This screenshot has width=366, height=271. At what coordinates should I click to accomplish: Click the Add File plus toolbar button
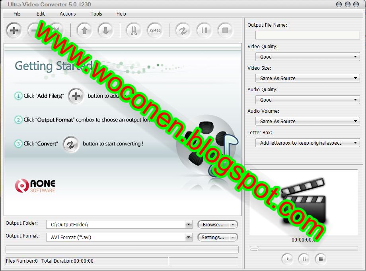pos(14,30)
